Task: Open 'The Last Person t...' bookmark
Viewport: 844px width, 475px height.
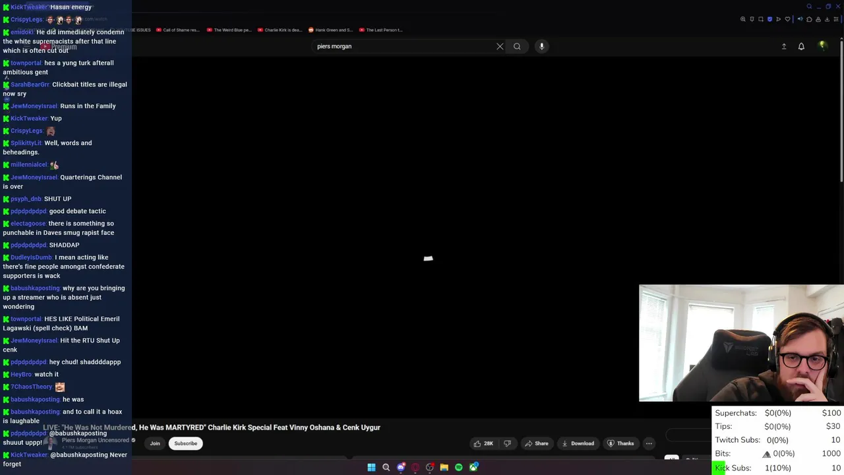Action: click(380, 30)
